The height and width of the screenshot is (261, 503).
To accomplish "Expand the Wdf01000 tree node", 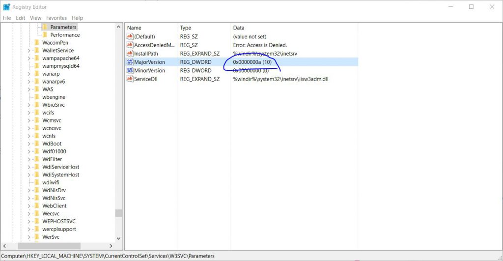I will [28, 151].
